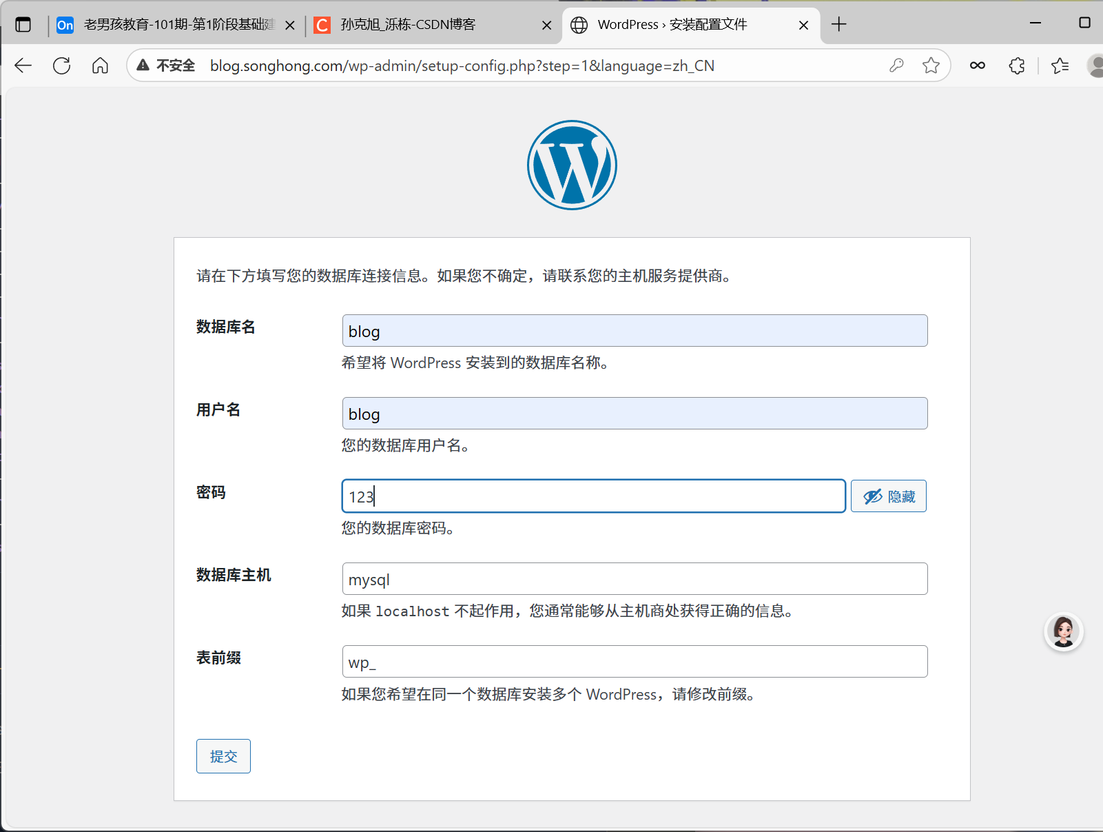Click the floating assistant avatar
The height and width of the screenshot is (832, 1103).
[x=1064, y=631]
